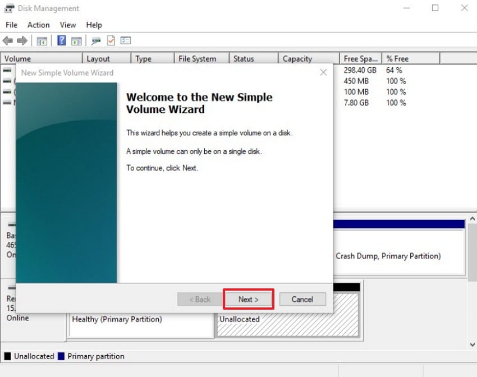Screen dimensions: 477x377
Task: Open the File menu
Action: click(x=12, y=25)
